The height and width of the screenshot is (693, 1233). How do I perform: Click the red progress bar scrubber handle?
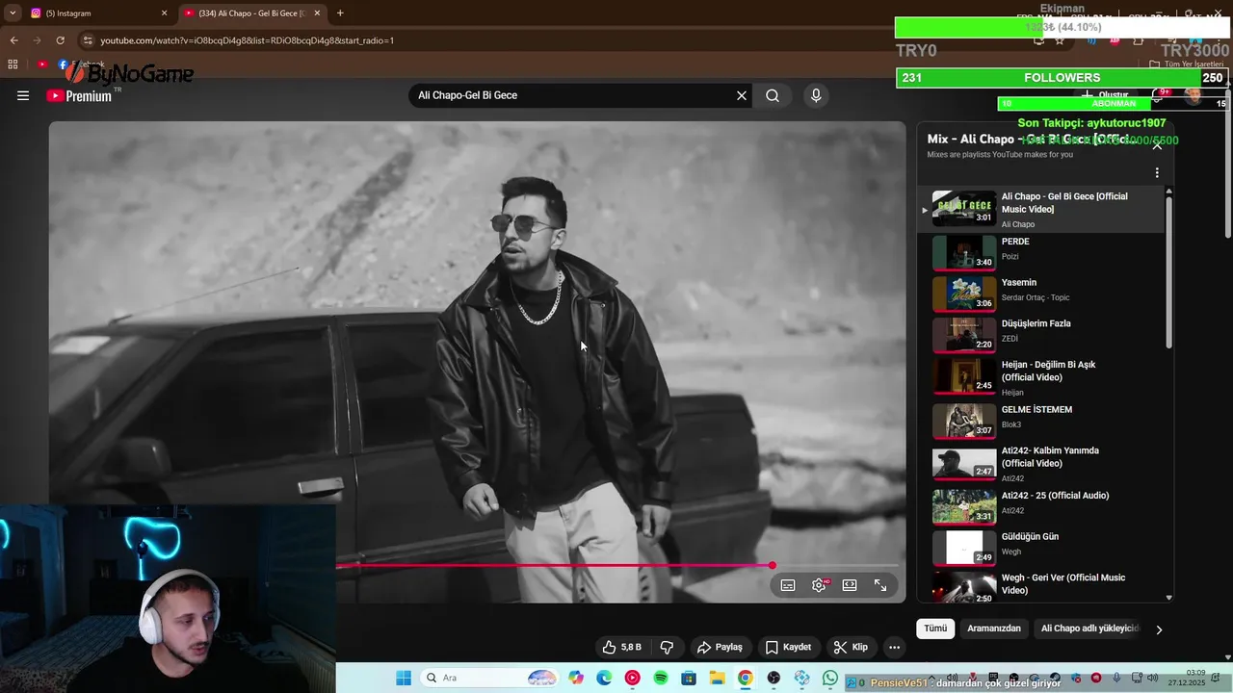773,566
